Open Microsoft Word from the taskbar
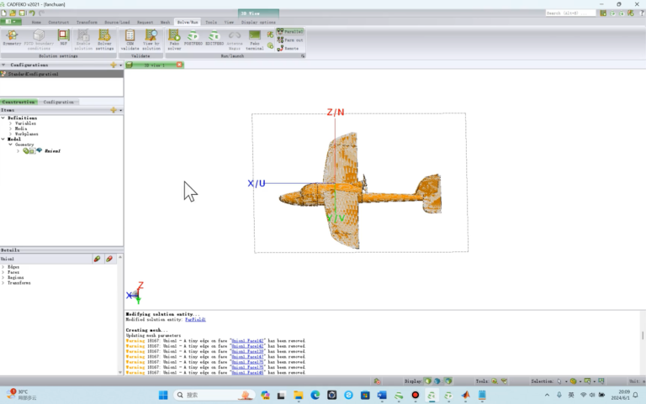 [x=382, y=396]
